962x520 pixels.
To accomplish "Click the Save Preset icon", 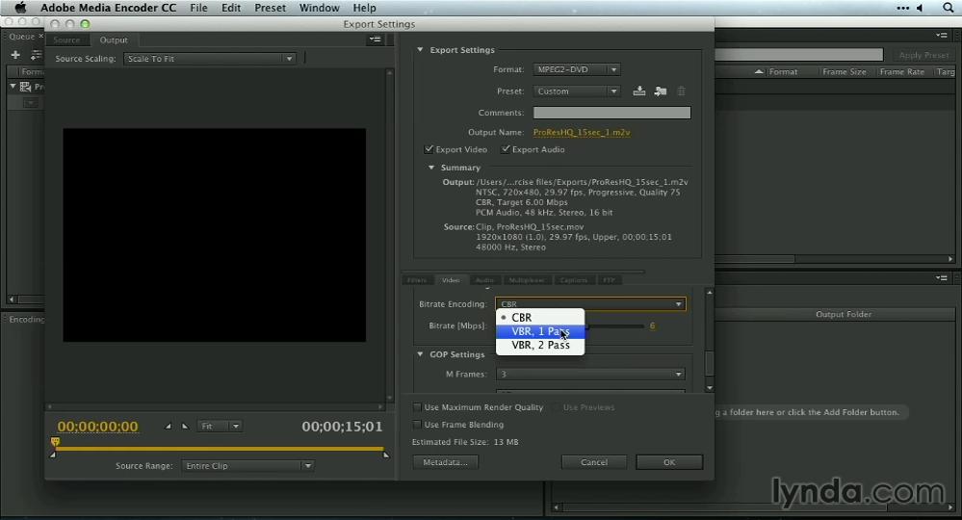I will click(639, 91).
